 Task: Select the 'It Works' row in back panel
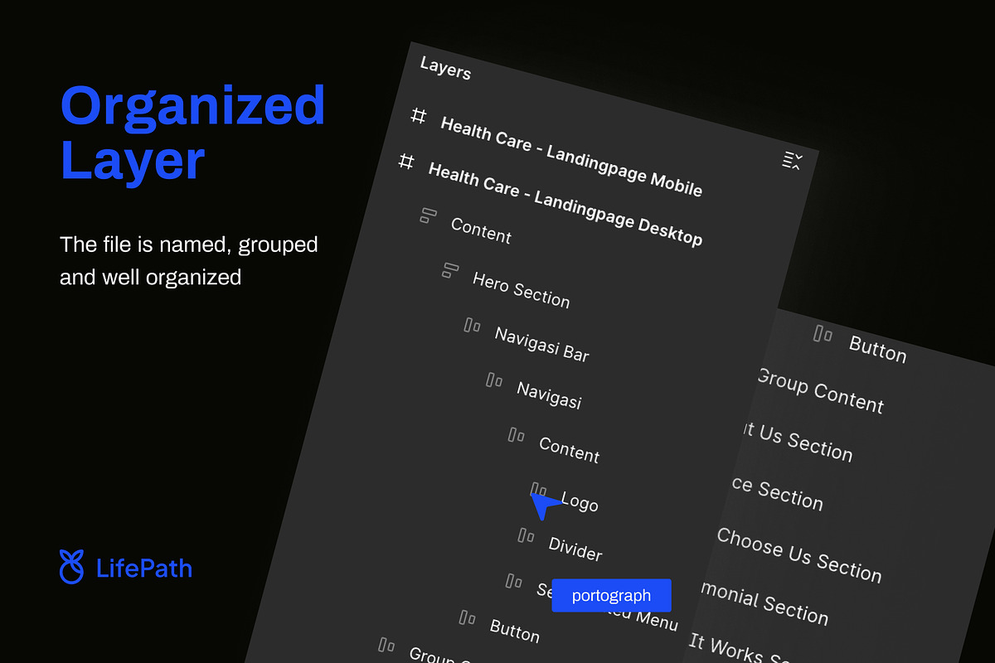[738, 649]
